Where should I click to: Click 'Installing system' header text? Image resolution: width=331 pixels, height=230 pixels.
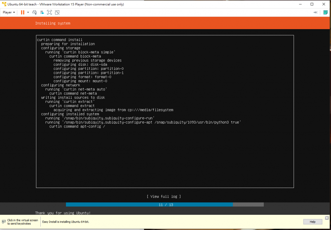(53, 23)
